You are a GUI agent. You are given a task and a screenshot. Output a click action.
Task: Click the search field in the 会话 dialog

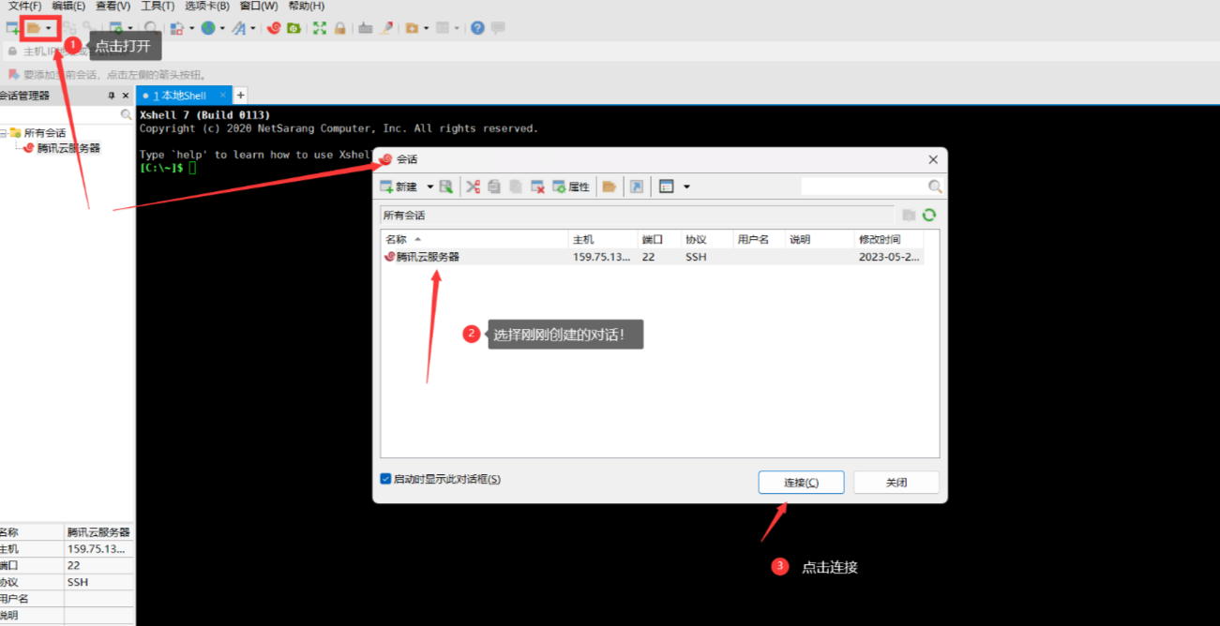point(872,186)
